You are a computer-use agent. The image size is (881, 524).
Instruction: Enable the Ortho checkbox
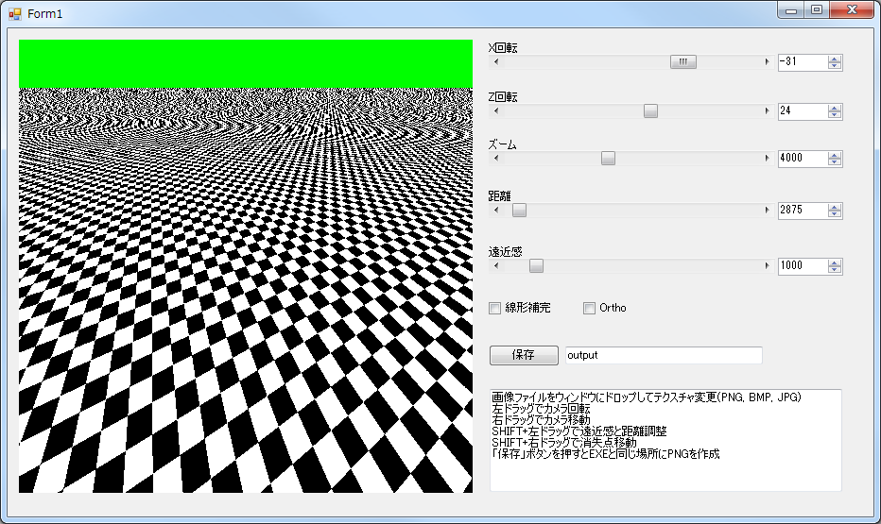point(589,308)
